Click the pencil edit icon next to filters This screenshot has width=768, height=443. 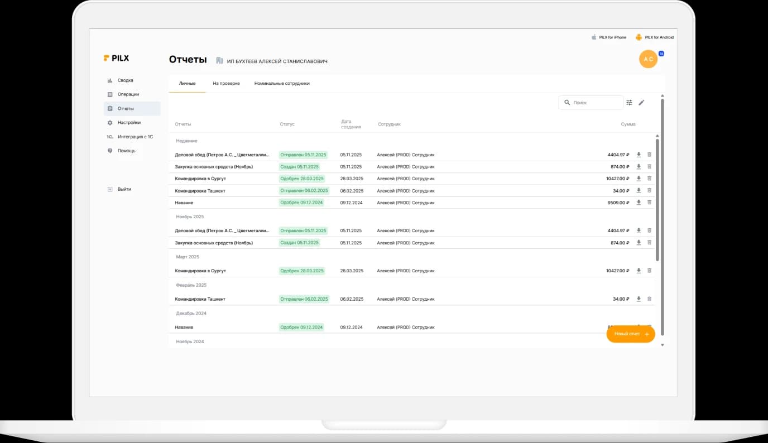click(x=641, y=103)
